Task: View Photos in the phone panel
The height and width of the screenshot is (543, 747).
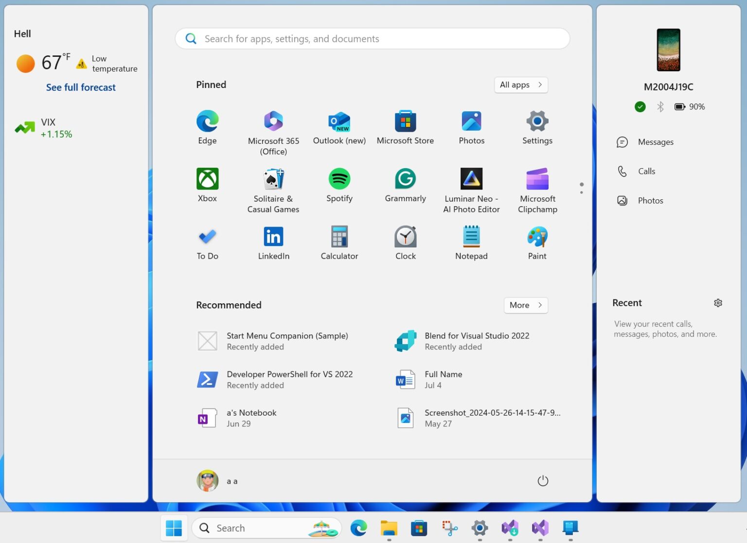Action: pos(650,200)
